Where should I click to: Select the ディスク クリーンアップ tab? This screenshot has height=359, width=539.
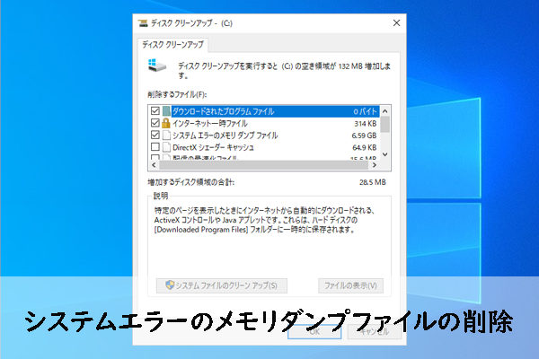(x=172, y=45)
